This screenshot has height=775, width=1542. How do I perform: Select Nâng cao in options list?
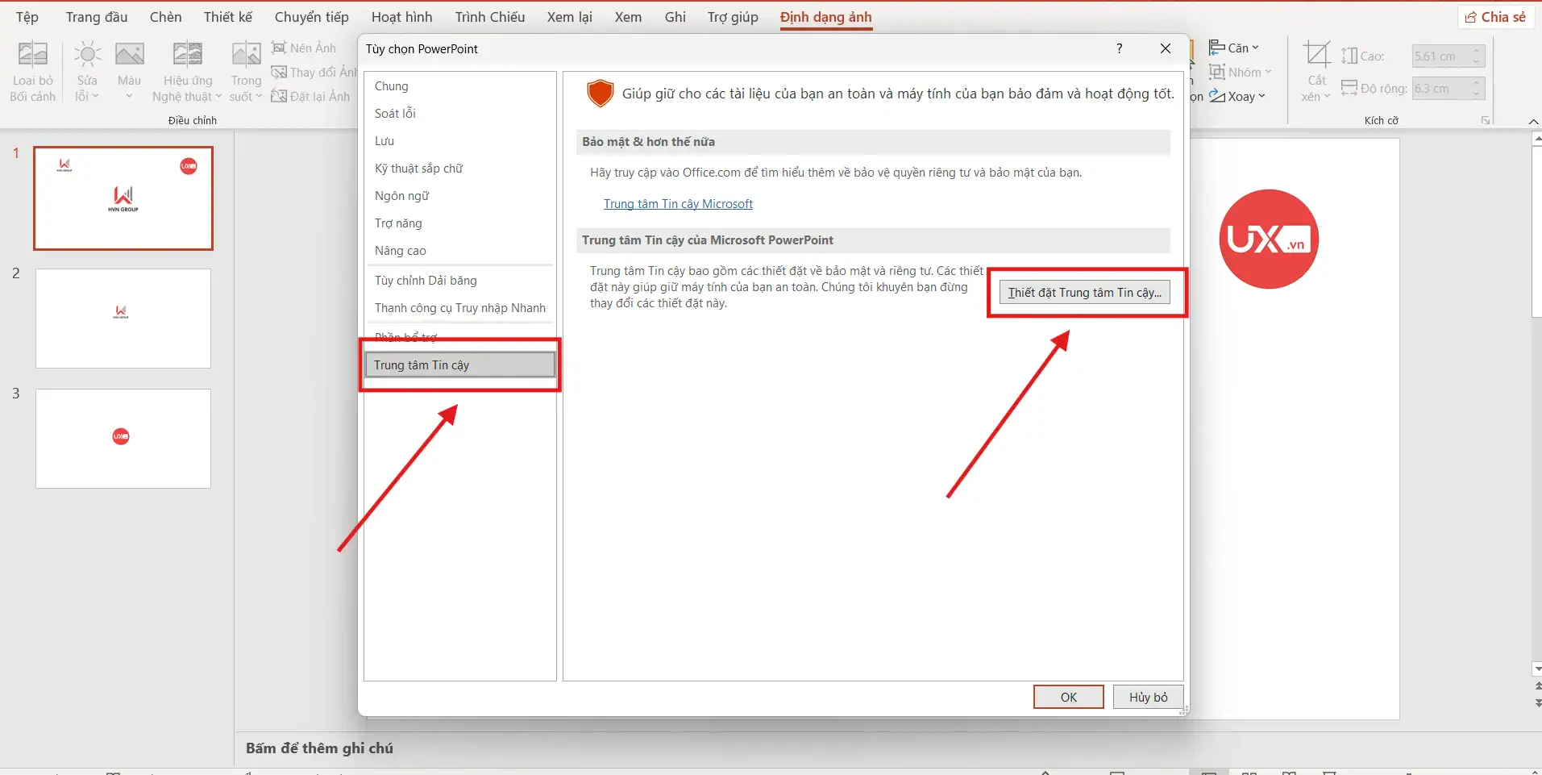point(401,251)
